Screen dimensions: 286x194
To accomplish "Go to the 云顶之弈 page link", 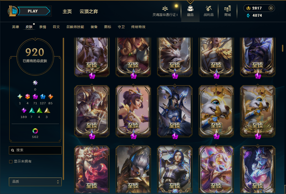I will click(89, 12).
